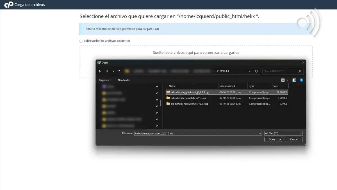Open the split dropdown arrow beside Open button
The image size is (337, 190).
click(x=280, y=139)
